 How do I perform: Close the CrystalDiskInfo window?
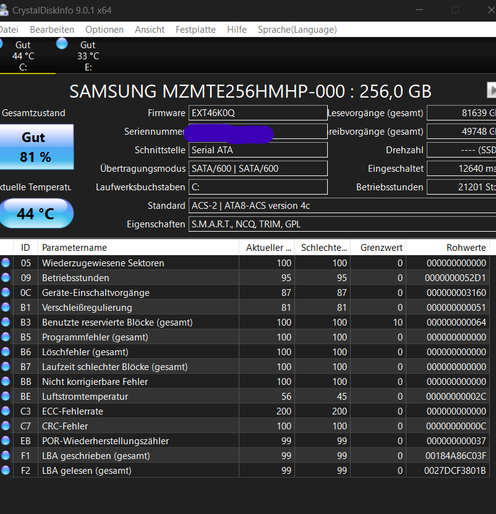pos(491,10)
